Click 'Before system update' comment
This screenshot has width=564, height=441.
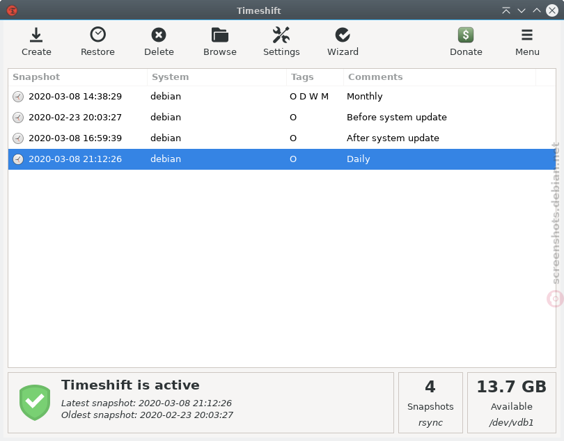click(396, 117)
